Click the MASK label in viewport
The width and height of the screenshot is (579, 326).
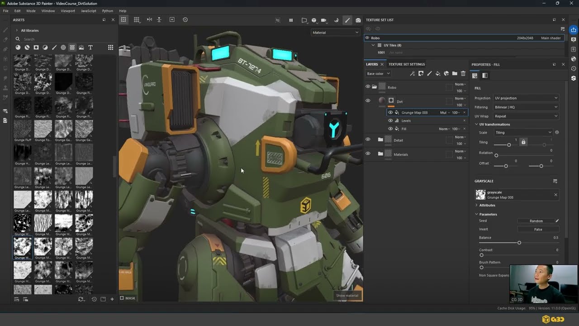pyautogui.click(x=130, y=298)
